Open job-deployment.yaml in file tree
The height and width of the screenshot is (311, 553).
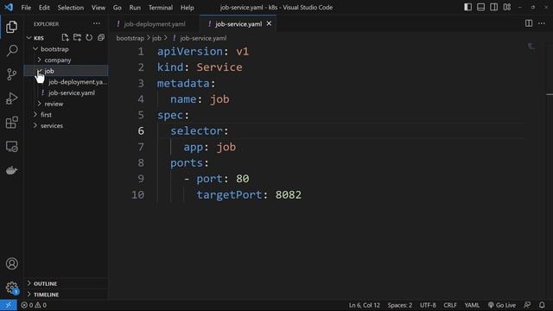[78, 82]
